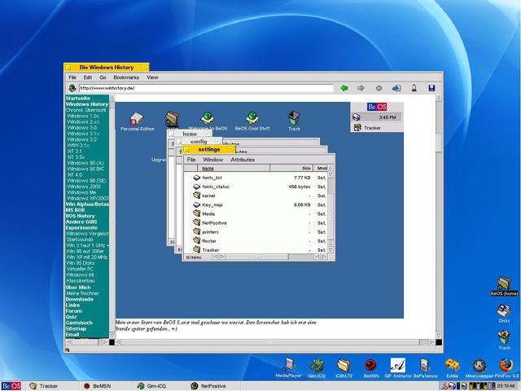Open Startseite link in sidebar
Viewport: 521px width, 391px height.
click(78, 99)
